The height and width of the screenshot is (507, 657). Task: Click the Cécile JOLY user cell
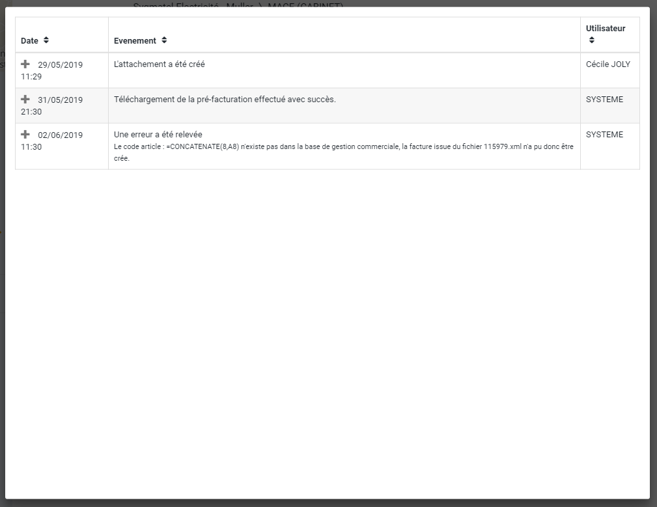coord(608,64)
